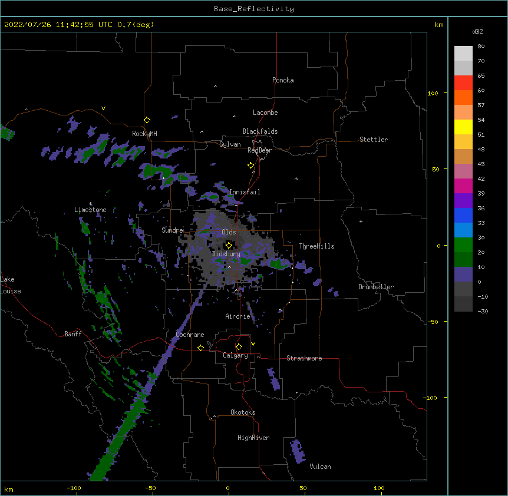Click the purple echo patch northwest of Vulcan
The width and height of the screenshot is (508, 496).
pos(298,451)
